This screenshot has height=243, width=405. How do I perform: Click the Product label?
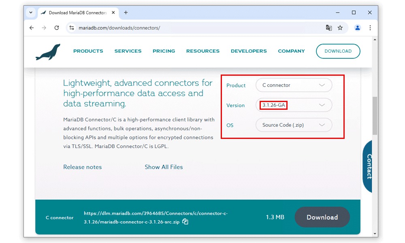tap(236, 85)
